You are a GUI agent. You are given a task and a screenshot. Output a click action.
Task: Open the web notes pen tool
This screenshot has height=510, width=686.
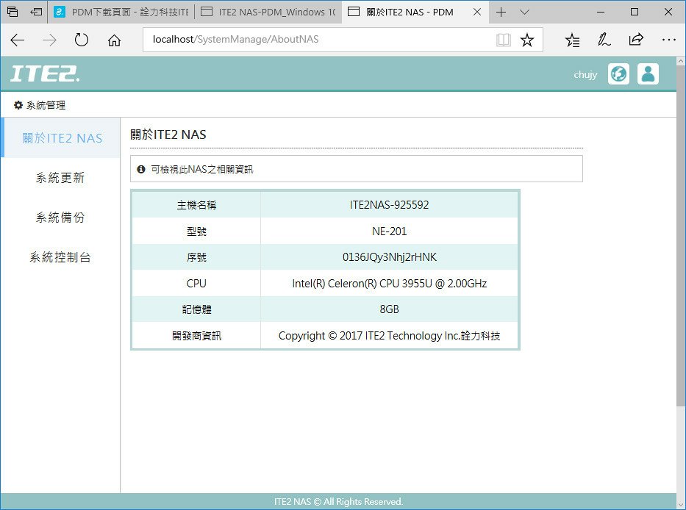coord(604,40)
